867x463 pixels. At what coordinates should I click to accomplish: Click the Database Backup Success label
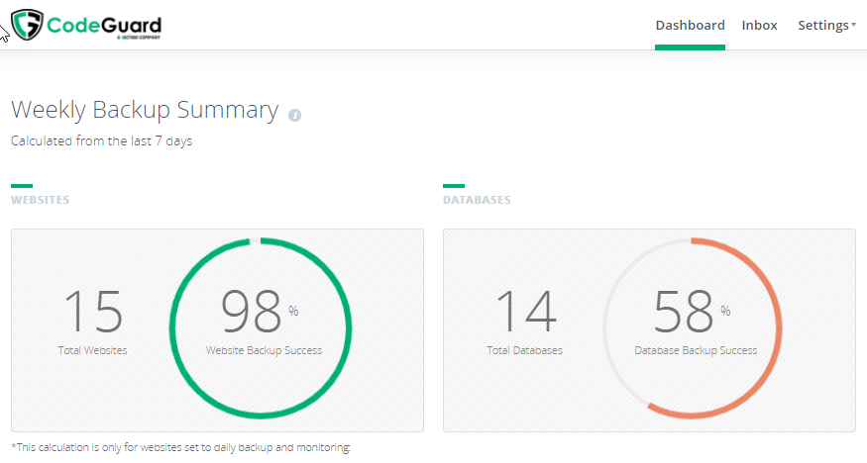coord(696,350)
